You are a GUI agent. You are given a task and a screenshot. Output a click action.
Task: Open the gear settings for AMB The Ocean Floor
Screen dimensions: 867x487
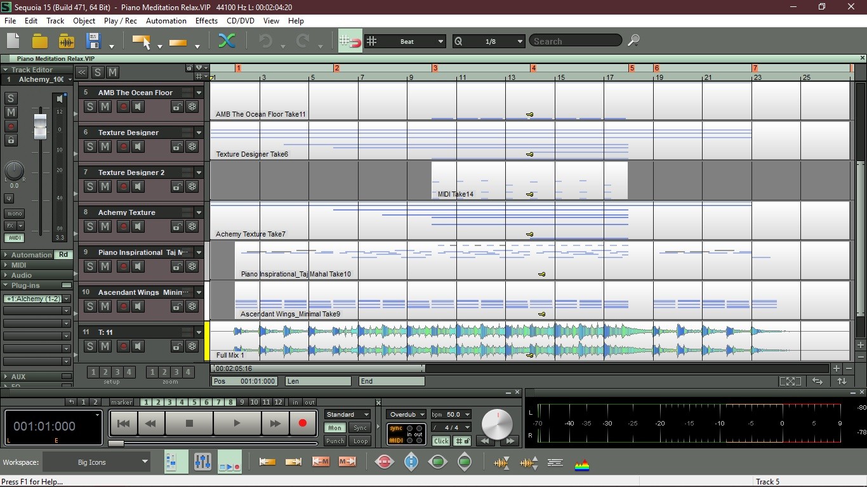point(192,107)
